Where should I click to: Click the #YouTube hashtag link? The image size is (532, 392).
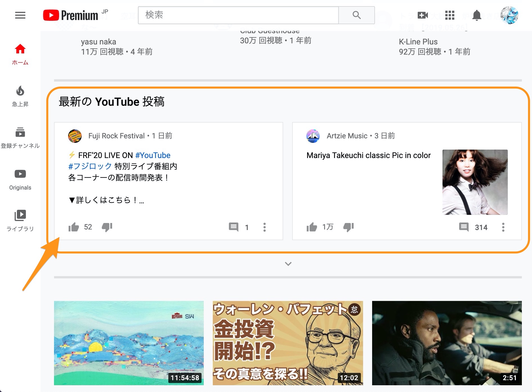click(x=153, y=155)
